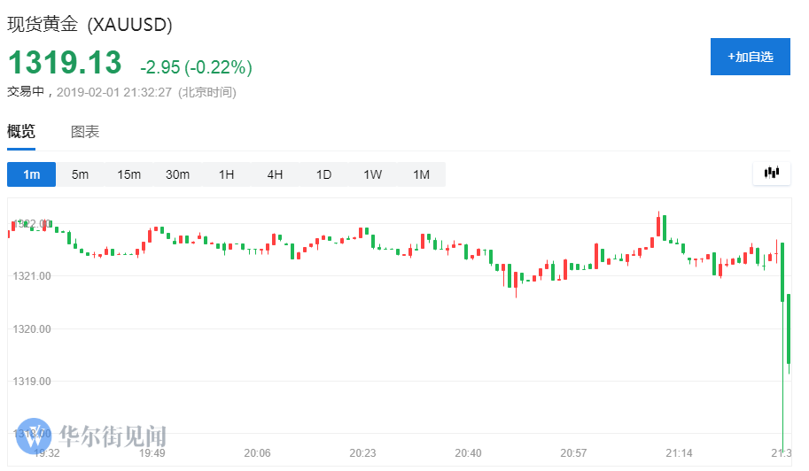809x471 pixels.
Task: Switch chart to 30m interval
Action: coord(177,174)
